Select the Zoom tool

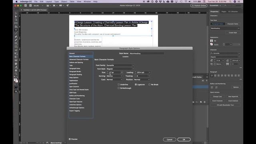tap(16, 74)
